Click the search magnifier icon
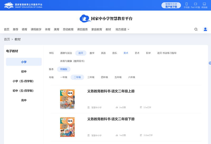 point(196,29)
